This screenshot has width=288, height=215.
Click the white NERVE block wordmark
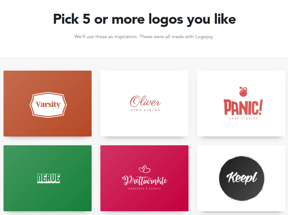tap(48, 179)
